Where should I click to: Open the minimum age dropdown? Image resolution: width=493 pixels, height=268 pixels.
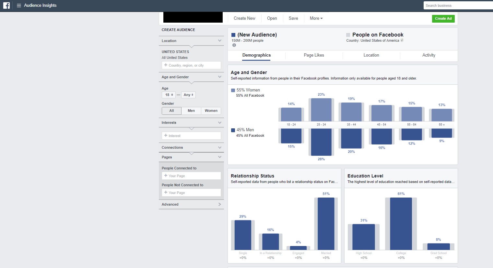[x=169, y=95]
